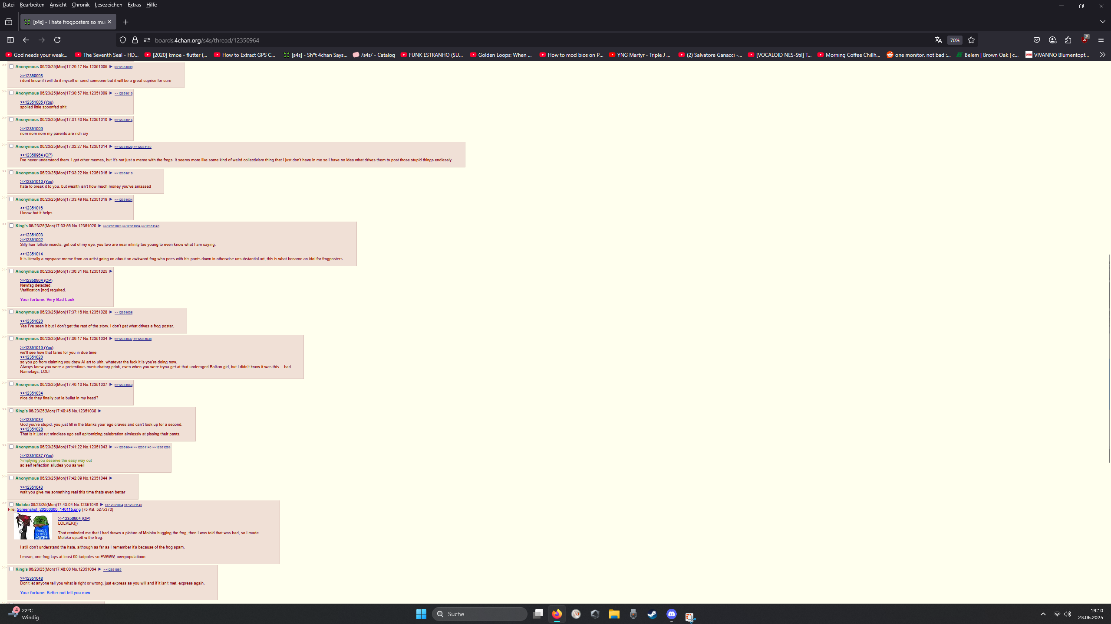Tick checkbox on Moloko post No.12351048
Image resolution: width=1111 pixels, height=624 pixels.
[11, 505]
